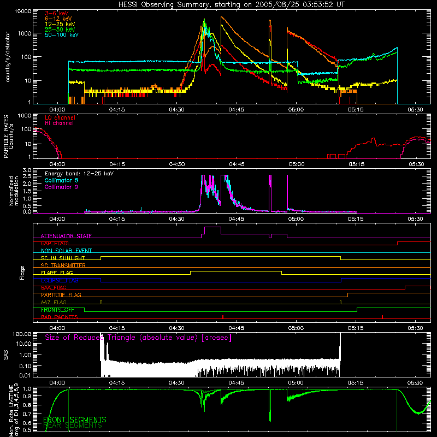The image size is (437, 437).
Task: Click the HESSI Observing Summary title text
Action: click(x=231, y=5)
